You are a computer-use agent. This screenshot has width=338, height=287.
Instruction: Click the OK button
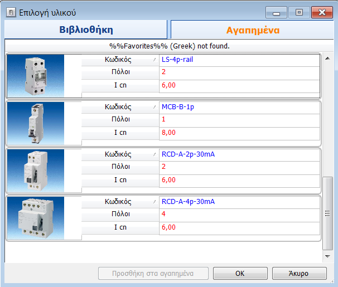coord(240,273)
